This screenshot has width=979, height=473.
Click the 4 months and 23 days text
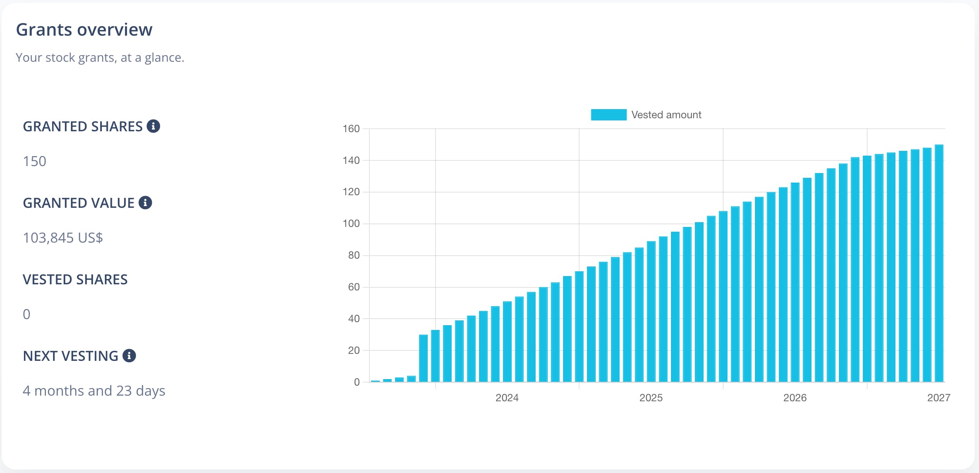94,391
